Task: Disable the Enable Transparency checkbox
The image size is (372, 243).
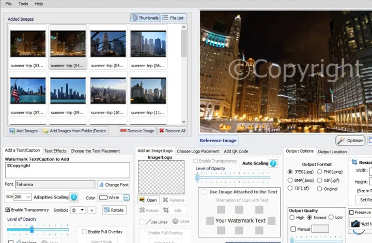Action: [x=8, y=210]
